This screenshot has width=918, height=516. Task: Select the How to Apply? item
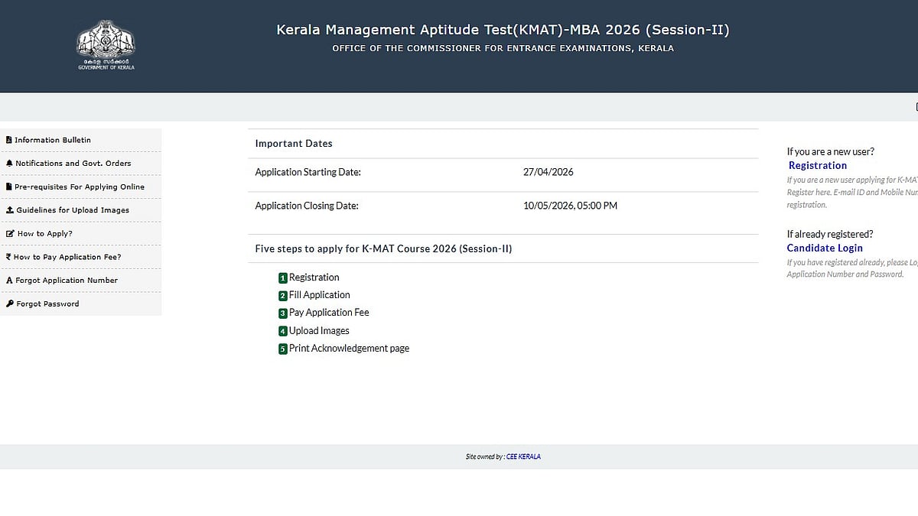[80, 233]
